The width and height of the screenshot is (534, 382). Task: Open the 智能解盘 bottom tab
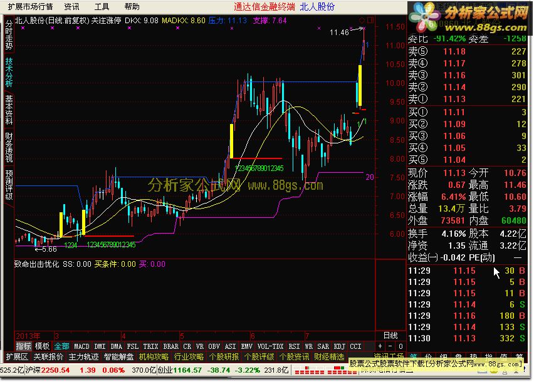pyautogui.click(x=118, y=357)
